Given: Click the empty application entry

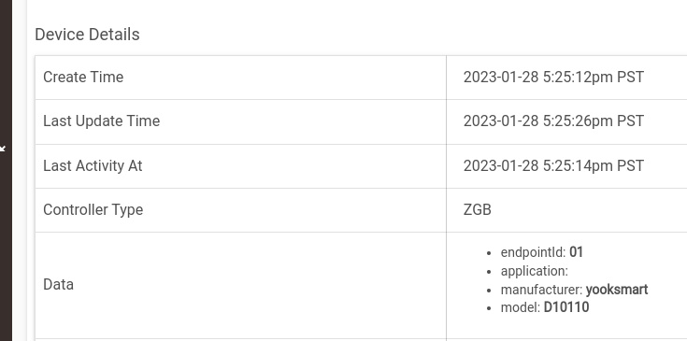Looking at the screenshot, I should click(534, 271).
